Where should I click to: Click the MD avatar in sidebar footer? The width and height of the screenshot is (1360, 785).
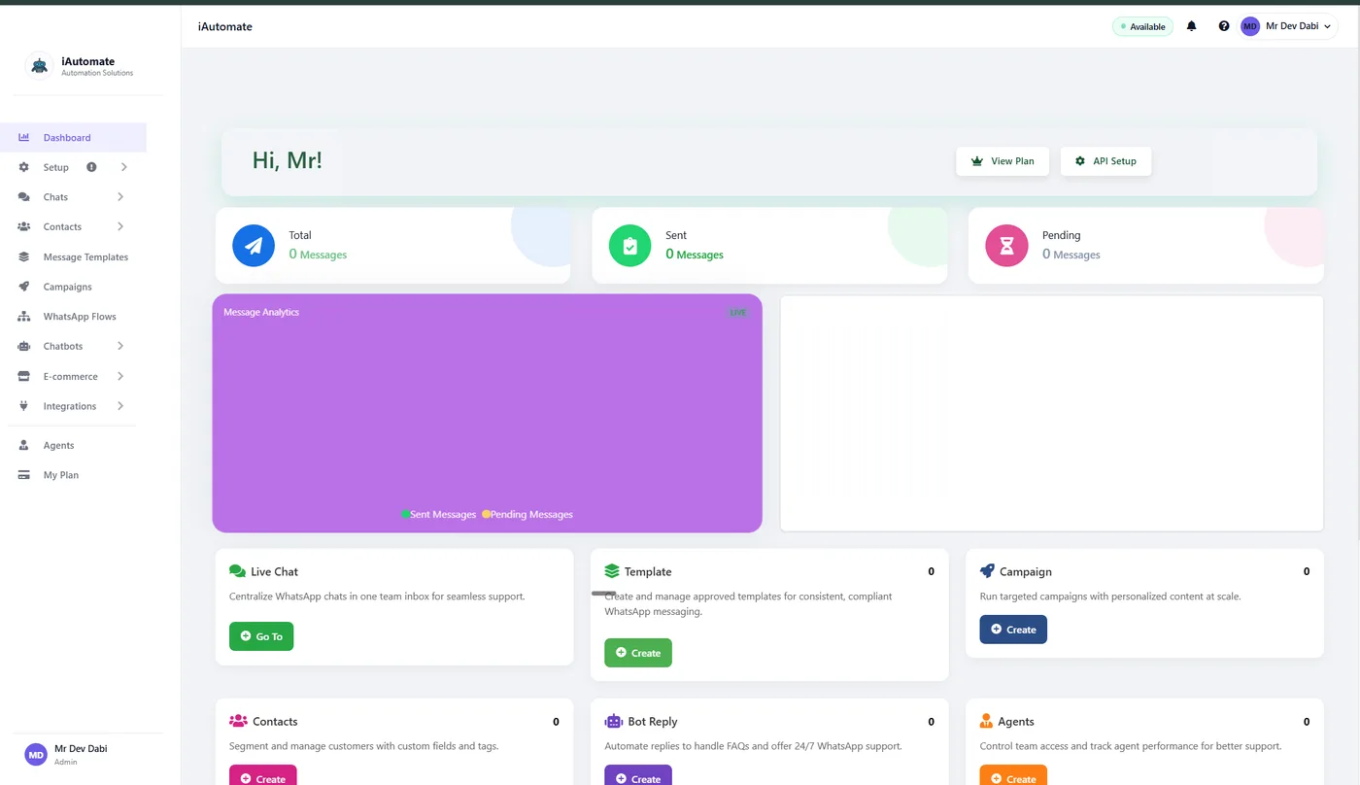click(36, 754)
